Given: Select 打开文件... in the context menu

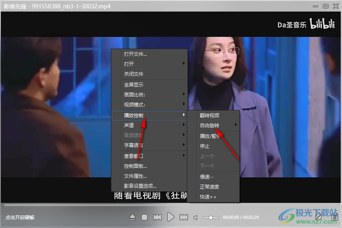Looking at the screenshot, I should pyautogui.click(x=135, y=54).
